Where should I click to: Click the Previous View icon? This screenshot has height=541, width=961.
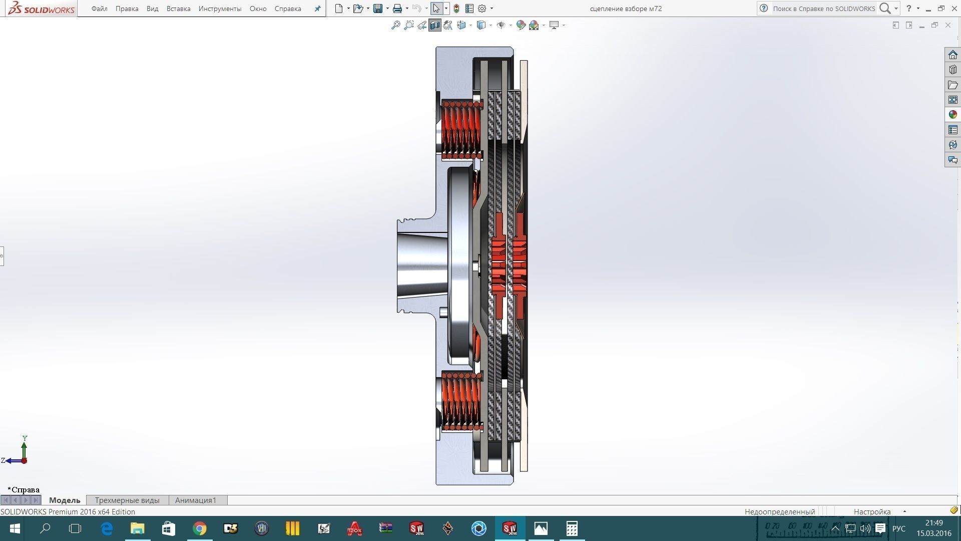[422, 25]
